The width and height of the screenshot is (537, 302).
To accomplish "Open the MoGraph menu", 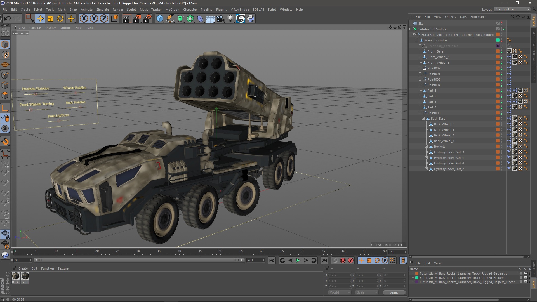I will click(172, 10).
